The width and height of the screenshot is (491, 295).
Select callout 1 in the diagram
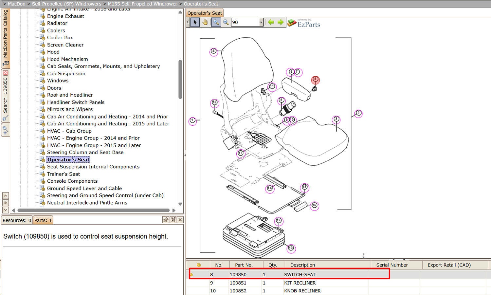tap(193, 121)
